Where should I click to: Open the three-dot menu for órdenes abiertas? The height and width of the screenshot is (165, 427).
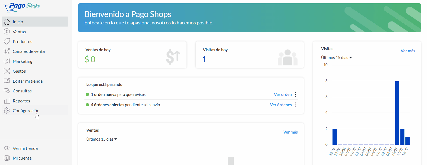(x=295, y=105)
